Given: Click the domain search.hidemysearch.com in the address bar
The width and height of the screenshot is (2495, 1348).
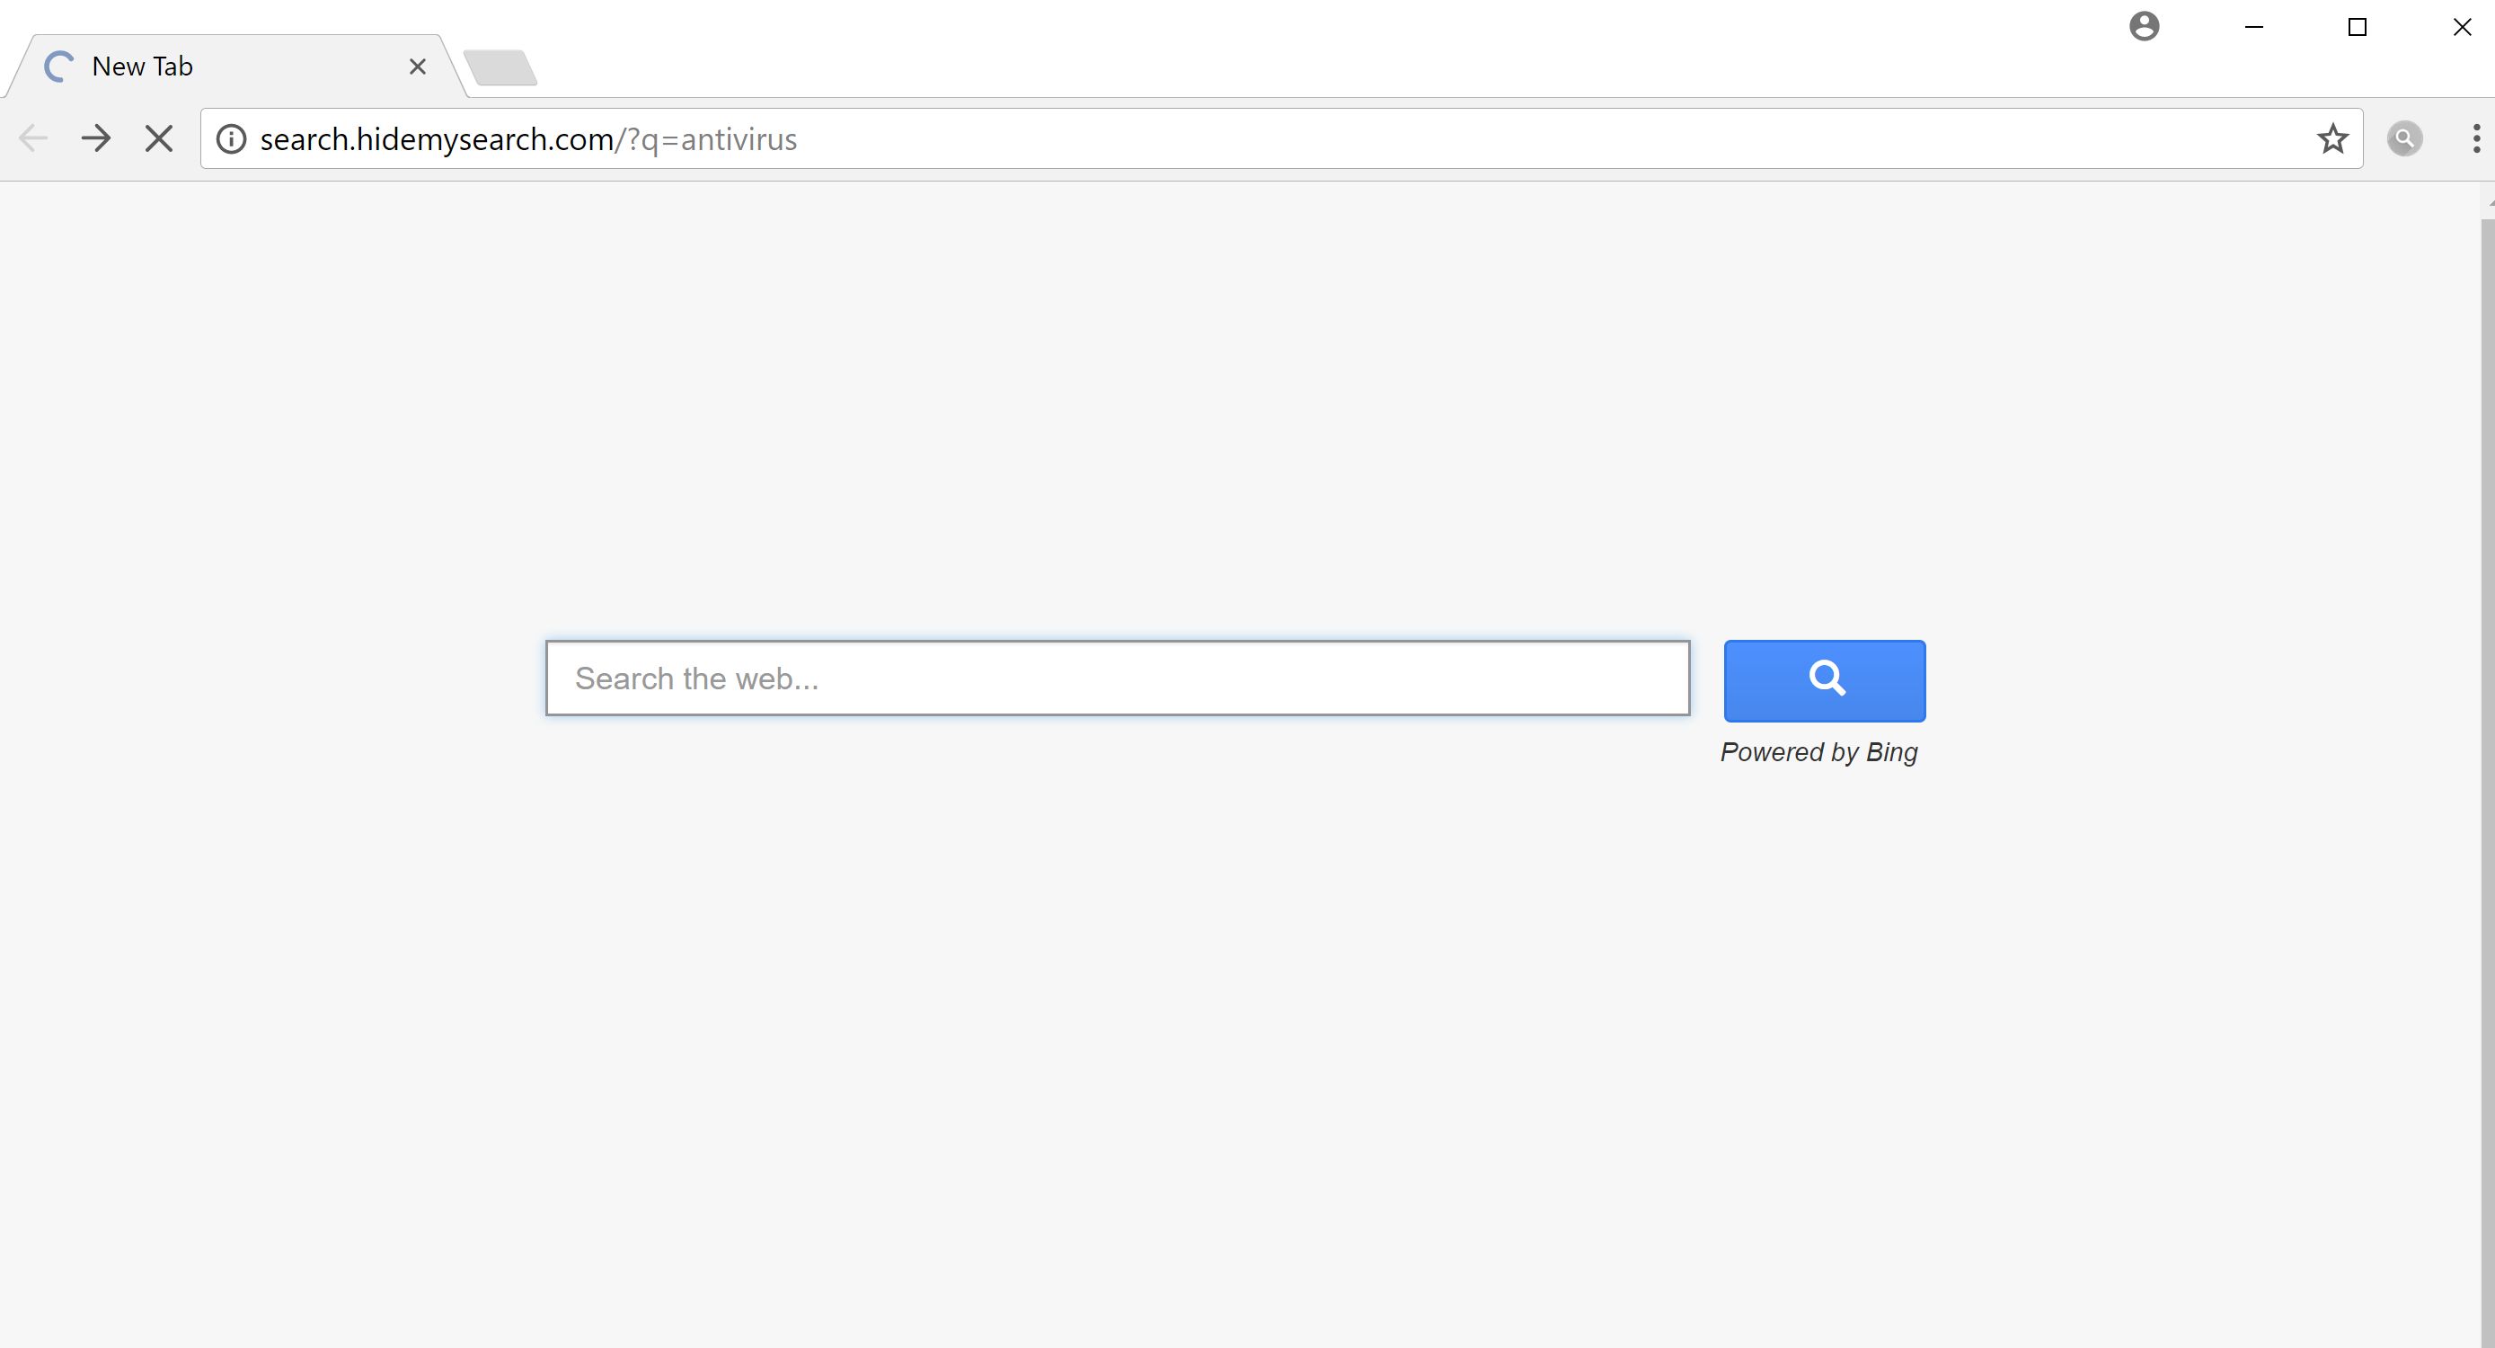Looking at the screenshot, I should coord(436,138).
